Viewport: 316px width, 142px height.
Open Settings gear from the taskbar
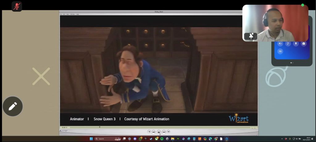[129, 139]
